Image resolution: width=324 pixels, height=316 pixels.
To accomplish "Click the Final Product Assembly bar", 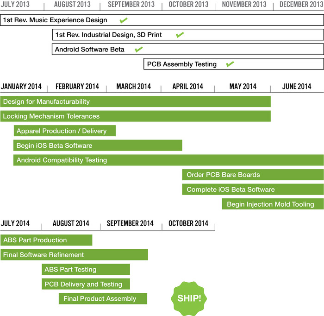I will 103,299.
